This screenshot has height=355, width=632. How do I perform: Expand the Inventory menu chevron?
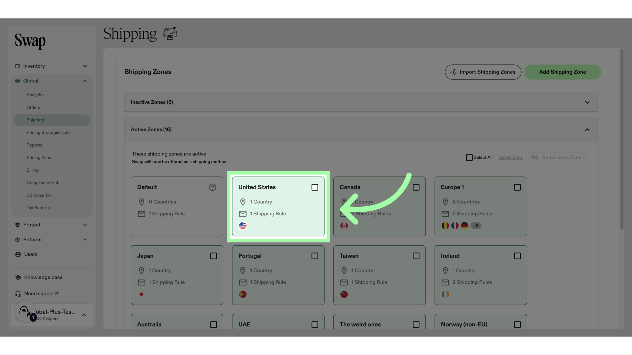pos(85,66)
